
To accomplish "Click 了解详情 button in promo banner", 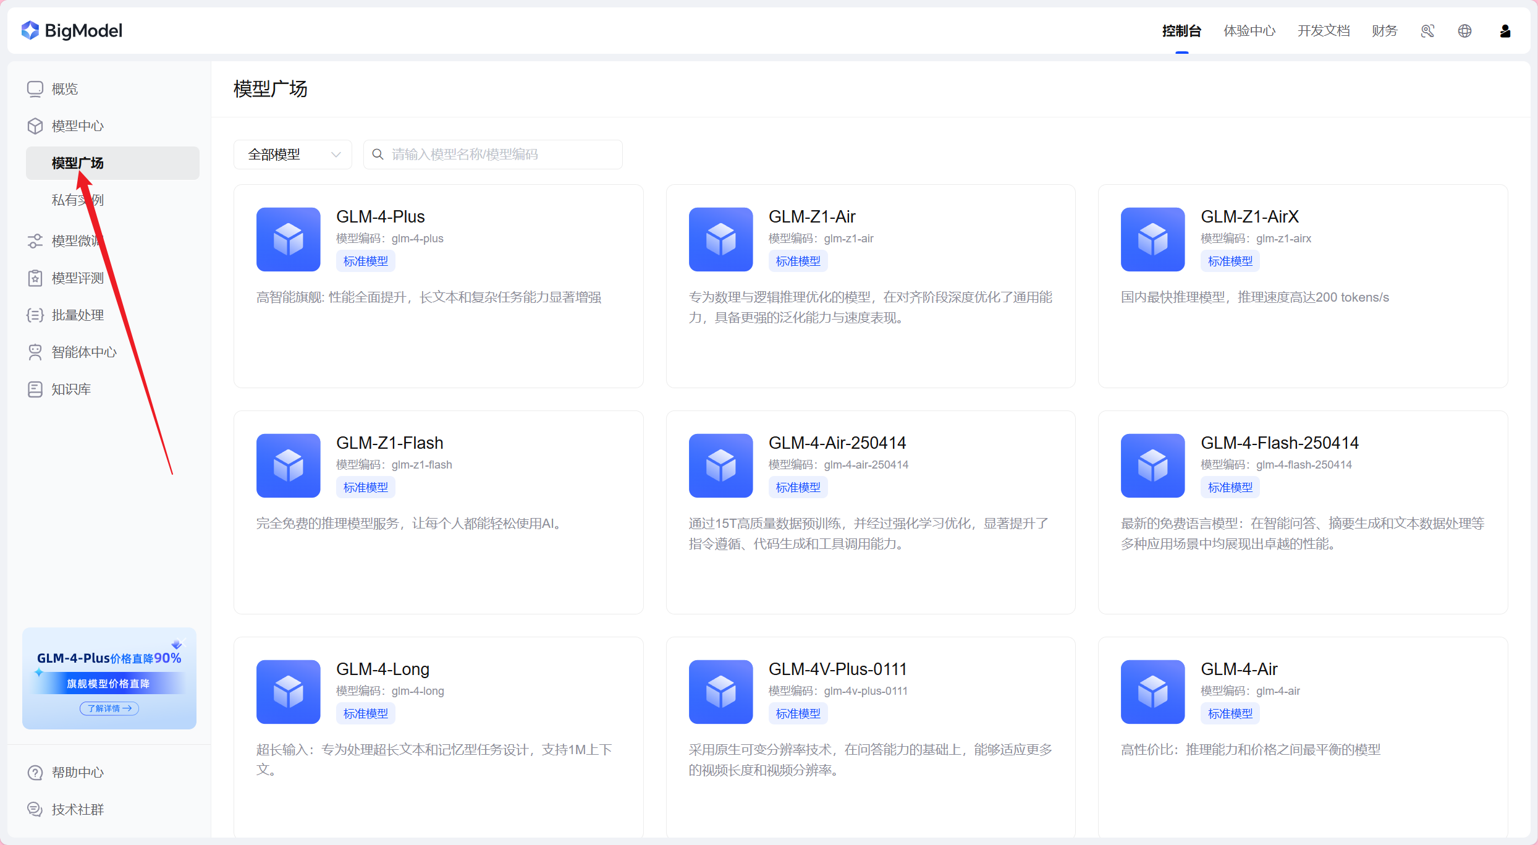I will pyautogui.click(x=109, y=708).
